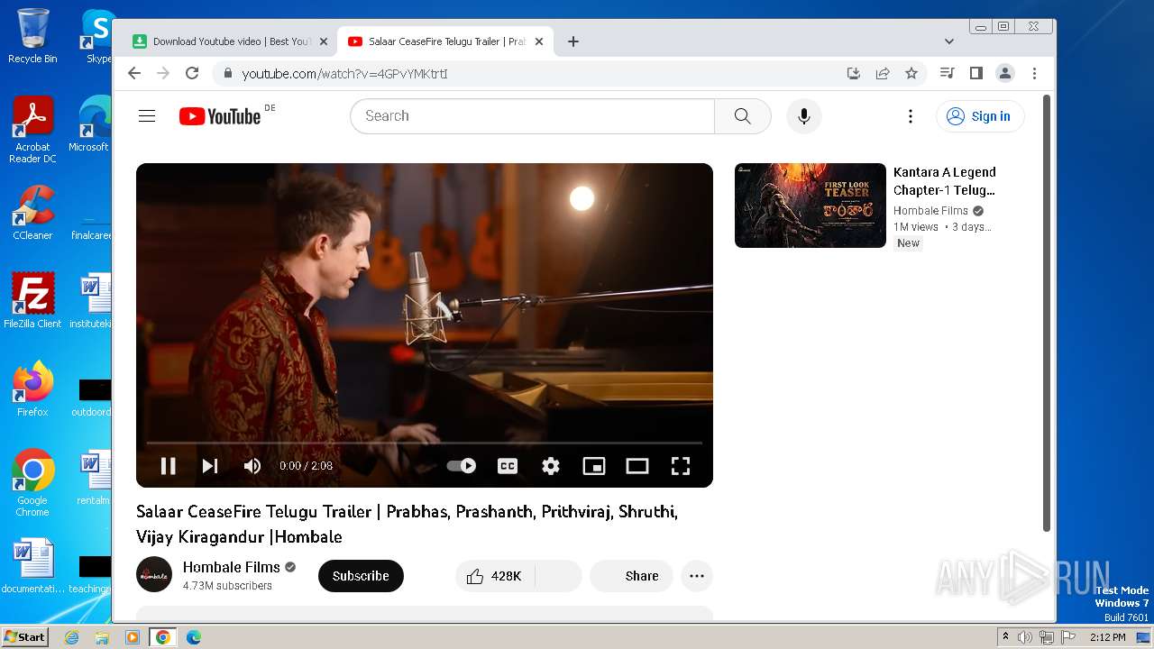Open more actions ellipsis menu
Screen dimensions: 1154x649
(697, 576)
